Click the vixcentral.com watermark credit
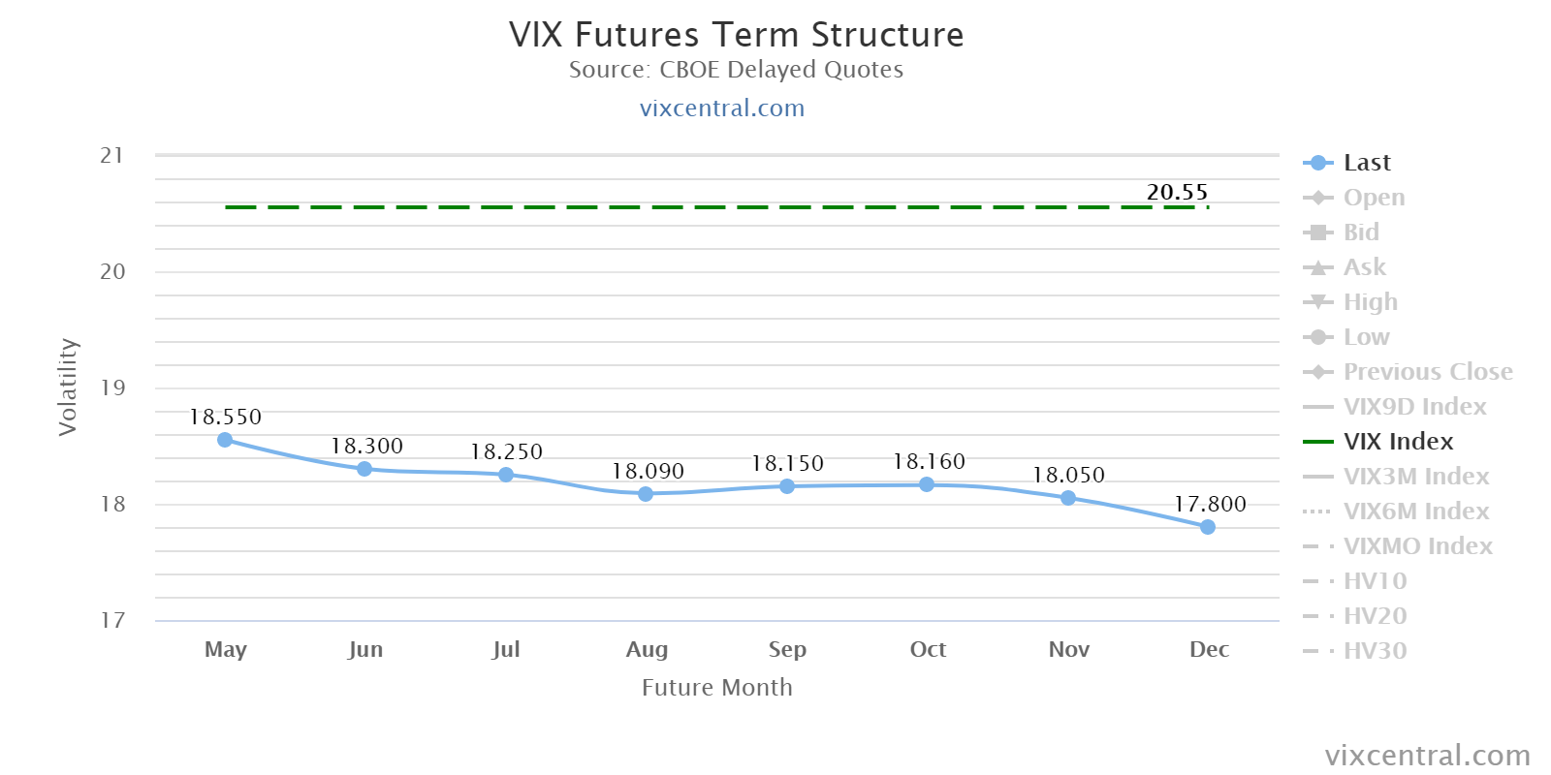 (1427, 755)
